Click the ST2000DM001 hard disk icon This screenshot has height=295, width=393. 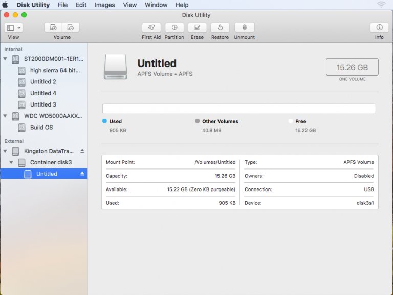(15, 59)
